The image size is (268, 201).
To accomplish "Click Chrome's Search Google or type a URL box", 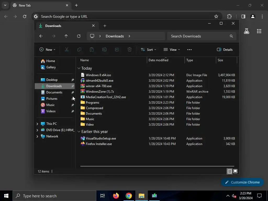I will pyautogui.click(x=127, y=16).
